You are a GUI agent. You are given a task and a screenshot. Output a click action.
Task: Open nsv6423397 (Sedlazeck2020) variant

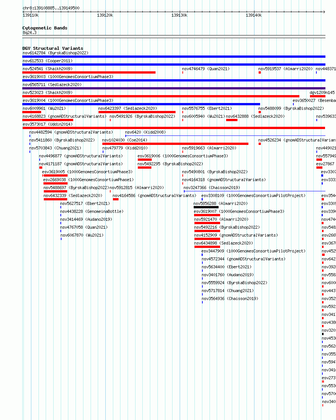pos(128,108)
